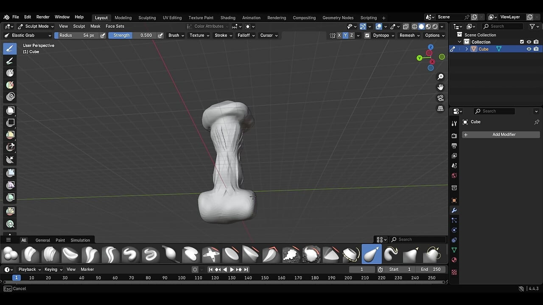Open the Output properties tab
Screen dimensions: 543x305
point(454,146)
